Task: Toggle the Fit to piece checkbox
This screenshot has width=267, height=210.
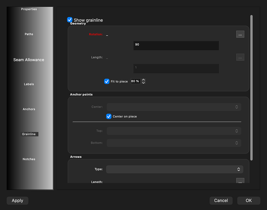Action: 107,81
